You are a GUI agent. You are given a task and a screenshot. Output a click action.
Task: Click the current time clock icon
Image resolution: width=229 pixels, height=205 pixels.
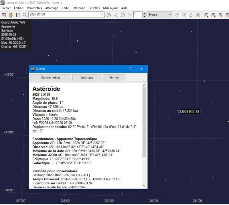point(123,15)
